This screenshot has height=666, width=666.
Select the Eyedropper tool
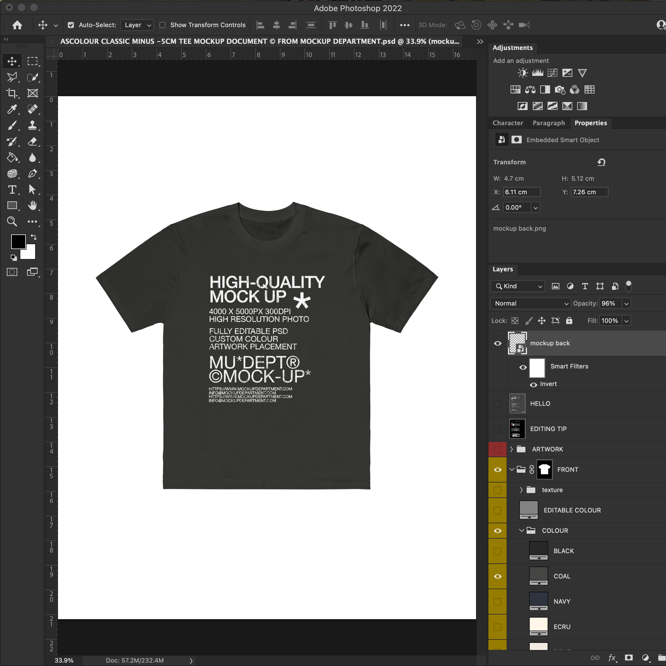pos(12,109)
